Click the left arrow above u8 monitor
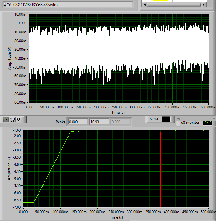The image size is (216, 221). pos(179,118)
